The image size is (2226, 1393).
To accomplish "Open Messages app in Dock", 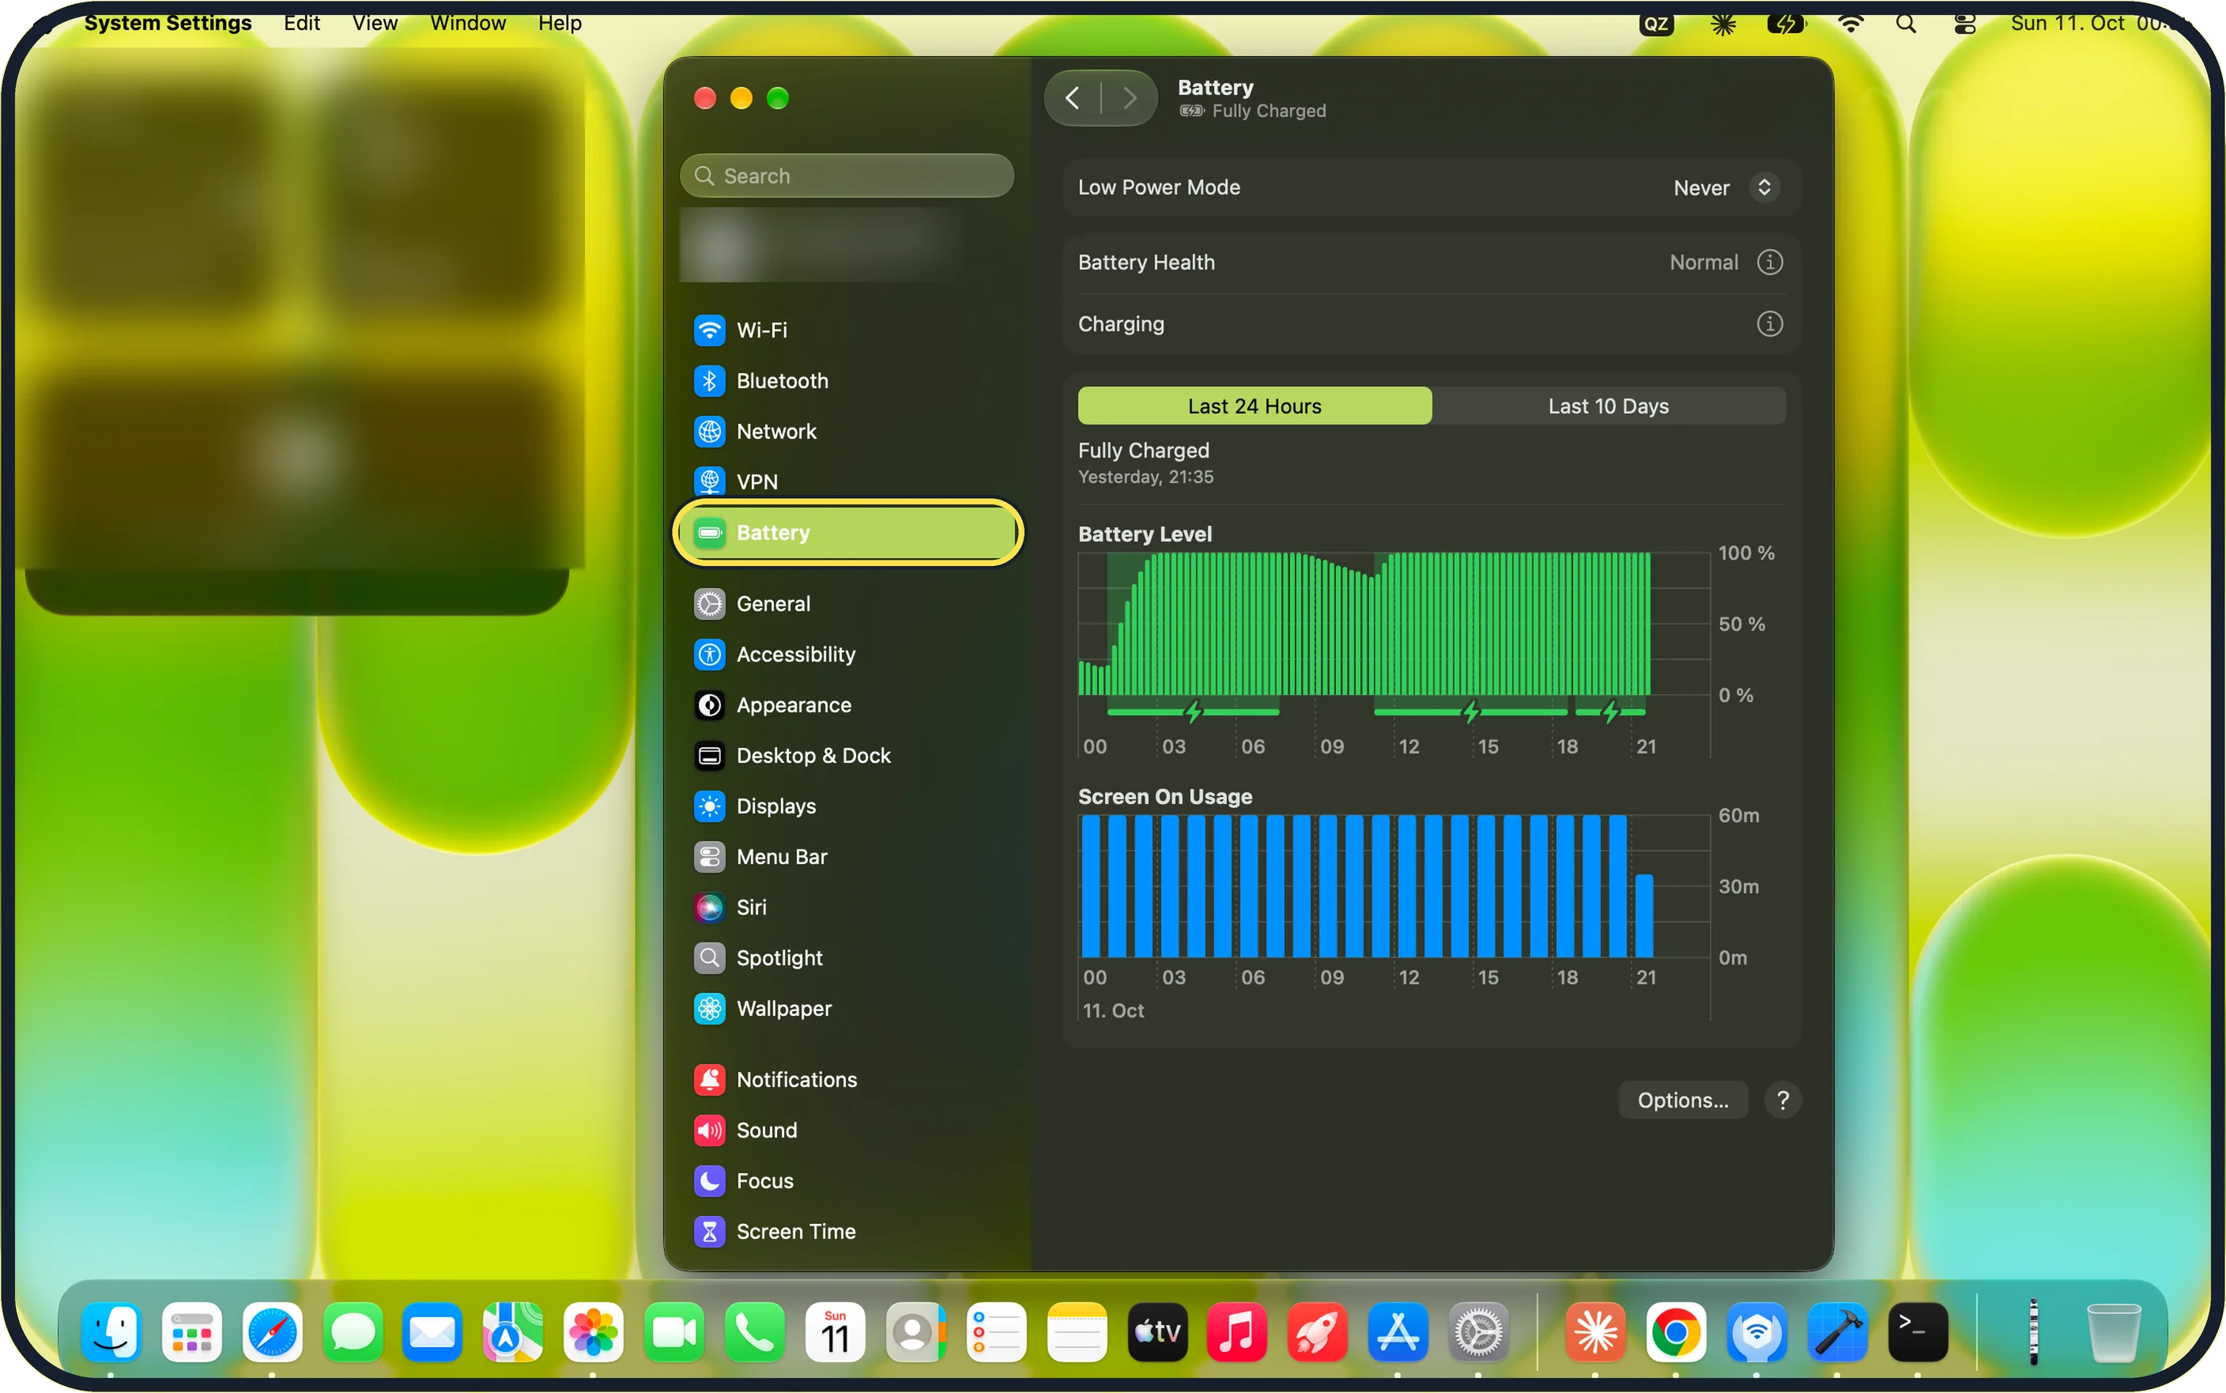I will pyautogui.click(x=352, y=1332).
